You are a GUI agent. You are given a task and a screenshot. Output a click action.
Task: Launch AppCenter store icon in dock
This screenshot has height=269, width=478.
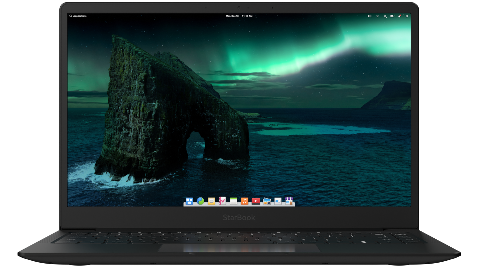289,201
